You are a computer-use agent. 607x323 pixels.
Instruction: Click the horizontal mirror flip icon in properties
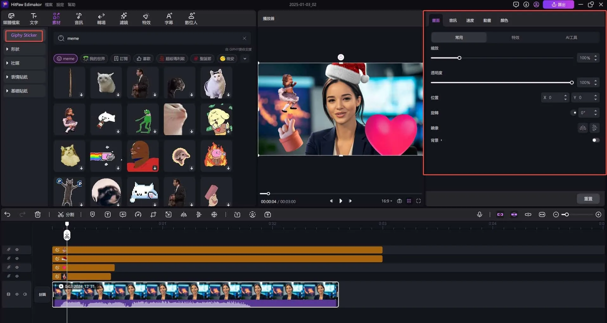point(583,128)
